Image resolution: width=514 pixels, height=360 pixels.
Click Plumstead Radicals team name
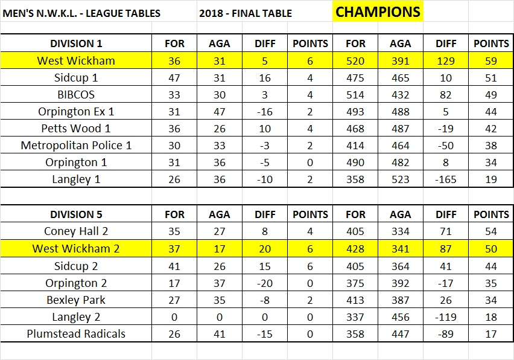click(x=76, y=334)
